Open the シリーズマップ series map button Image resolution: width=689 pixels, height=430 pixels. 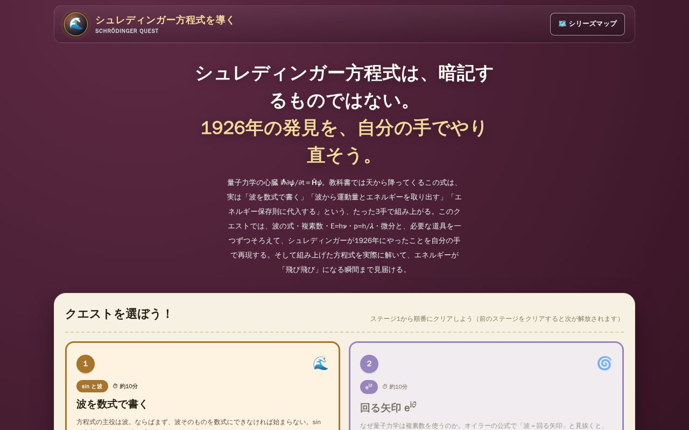[x=587, y=24]
